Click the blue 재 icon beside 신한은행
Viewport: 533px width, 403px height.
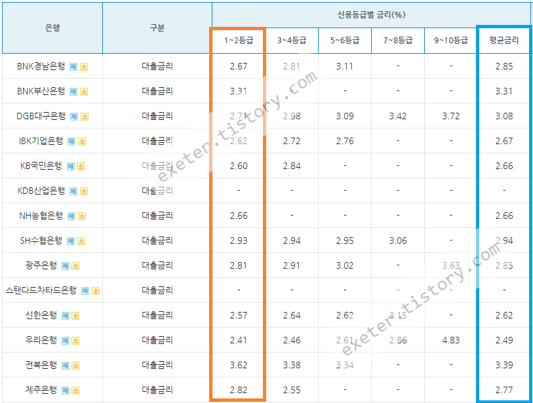[66, 316]
